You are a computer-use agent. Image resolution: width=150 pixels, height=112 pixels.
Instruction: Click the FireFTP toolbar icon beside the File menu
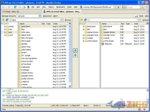[28, 7]
